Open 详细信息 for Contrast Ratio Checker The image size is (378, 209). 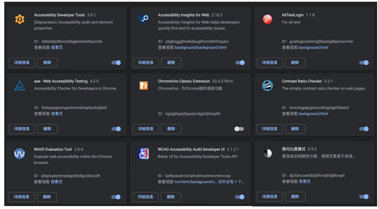[x=270, y=129]
